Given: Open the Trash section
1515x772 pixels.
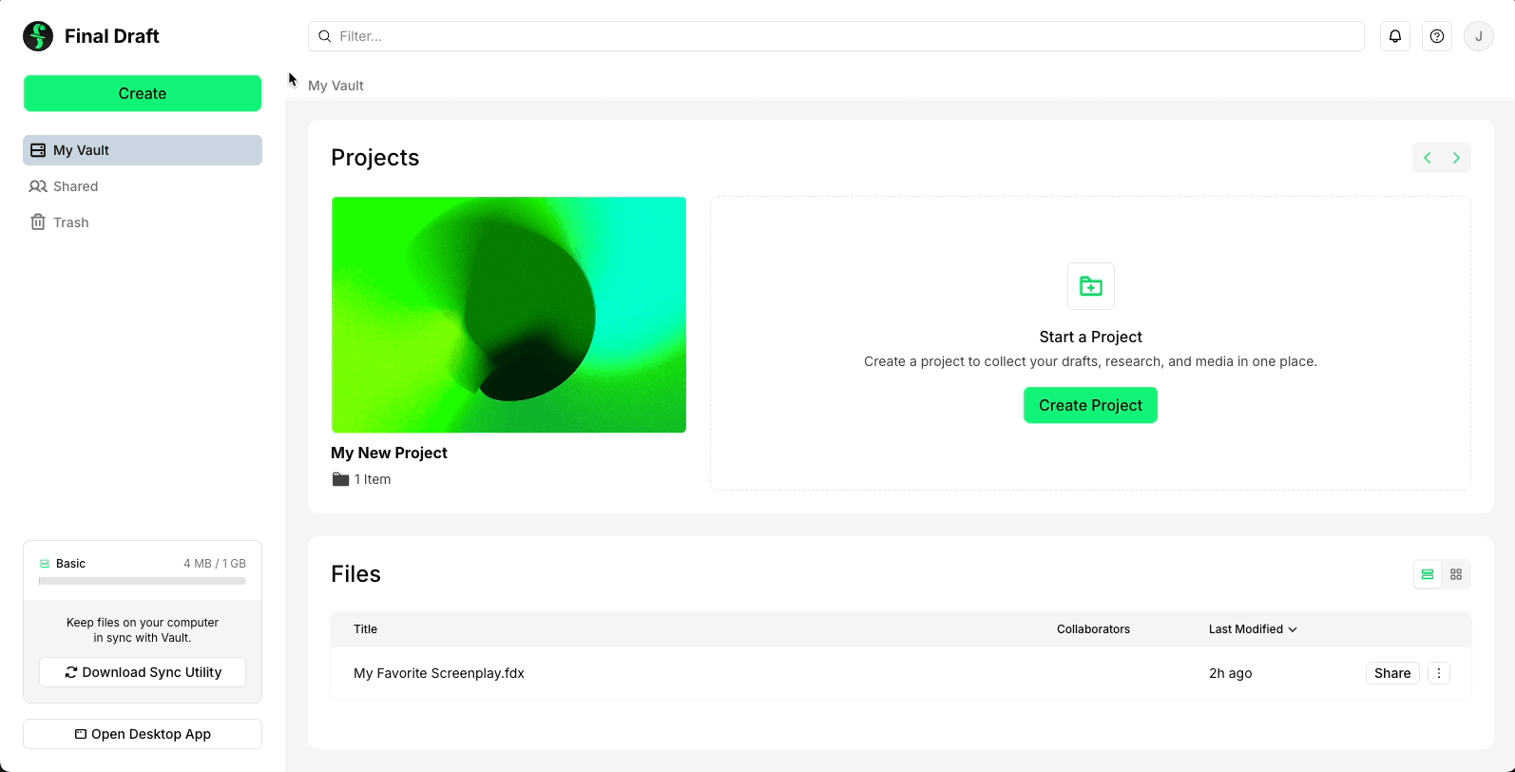Looking at the screenshot, I should [x=71, y=222].
